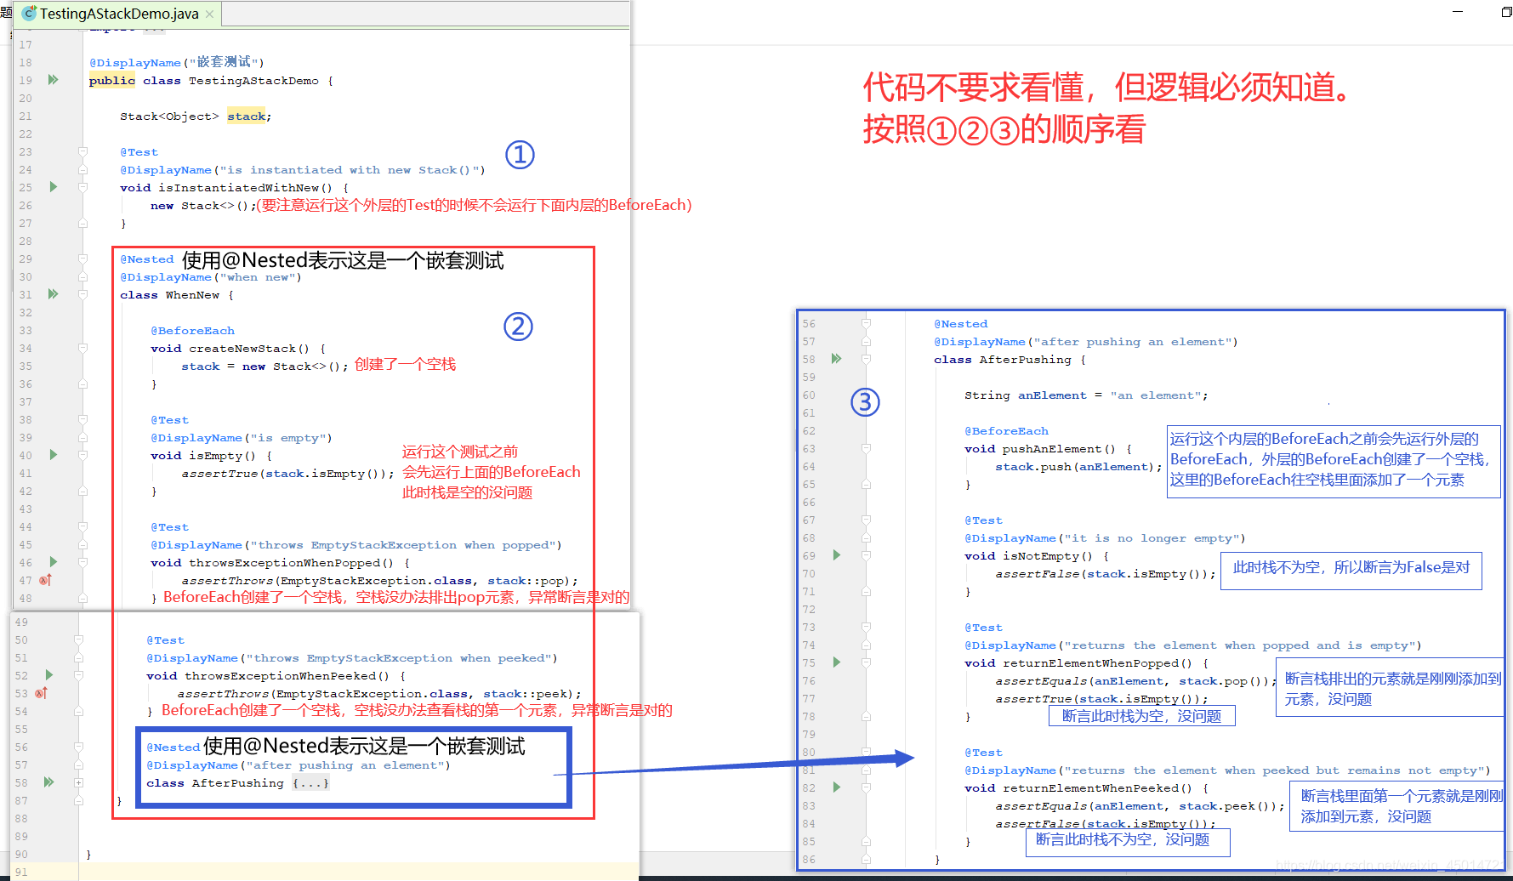Run the isNotEmpty test from the line 69 gutter
Screen dimensions: 1513x881
(836, 555)
